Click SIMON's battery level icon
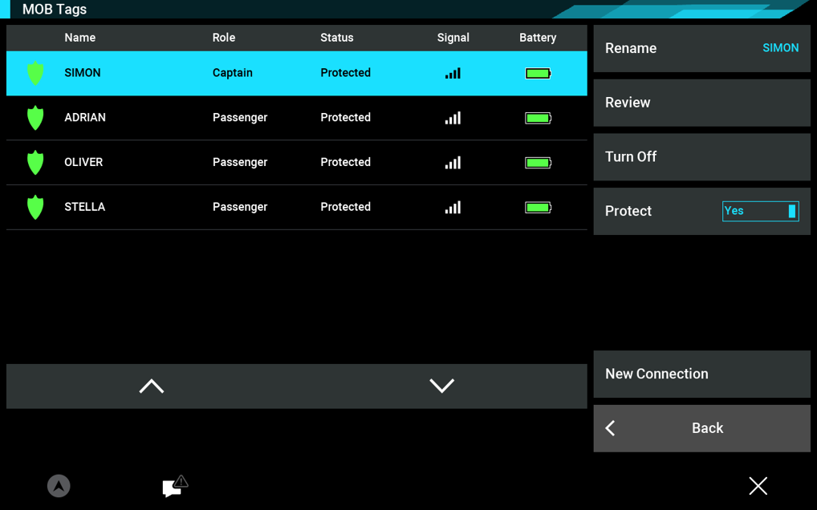This screenshot has width=817, height=510. click(538, 73)
